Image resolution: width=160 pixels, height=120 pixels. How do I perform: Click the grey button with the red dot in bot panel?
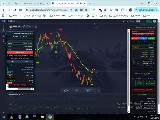pyautogui.click(x=13, y=61)
